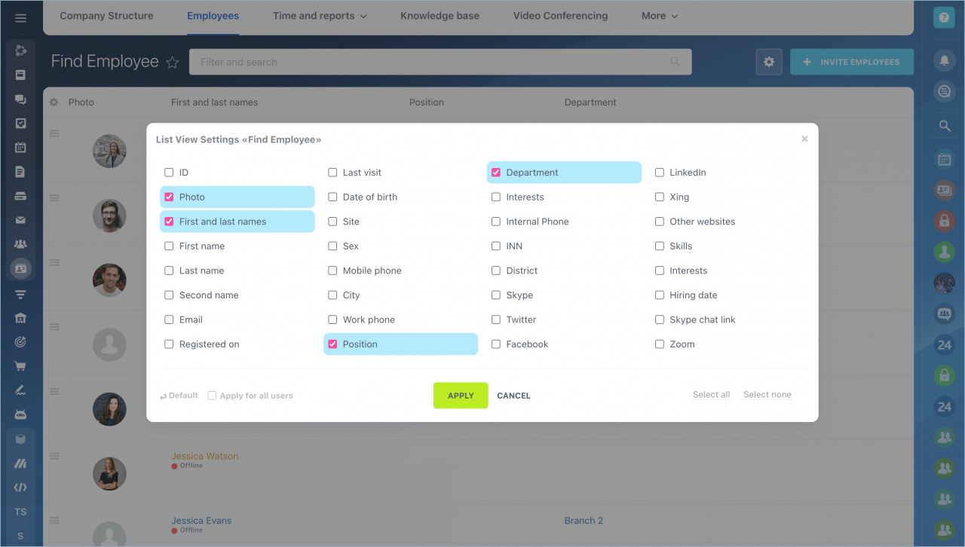Screen dimensions: 965x547
Task: Click the Select none link
Action: 767,395
